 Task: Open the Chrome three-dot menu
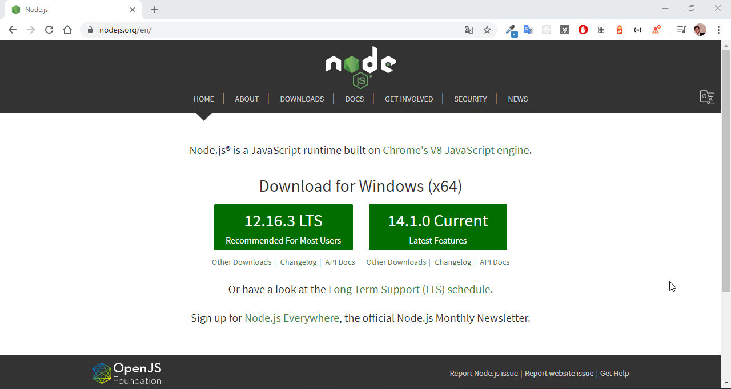718,30
